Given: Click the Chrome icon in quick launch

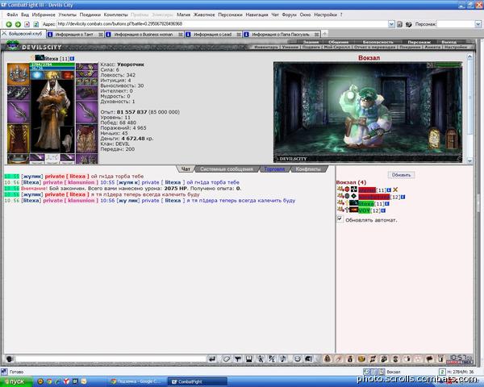Looking at the screenshot, I should (49, 381).
